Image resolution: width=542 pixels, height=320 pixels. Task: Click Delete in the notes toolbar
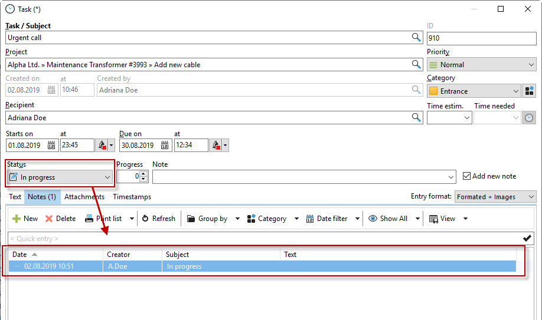(60, 219)
